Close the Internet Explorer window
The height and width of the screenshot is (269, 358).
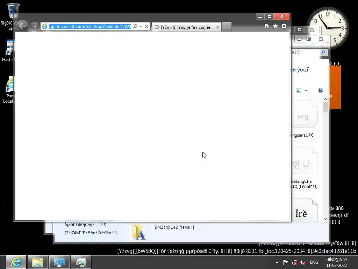click(282, 17)
